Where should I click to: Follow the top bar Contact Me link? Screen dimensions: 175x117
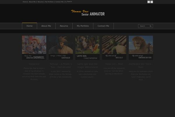59,2
